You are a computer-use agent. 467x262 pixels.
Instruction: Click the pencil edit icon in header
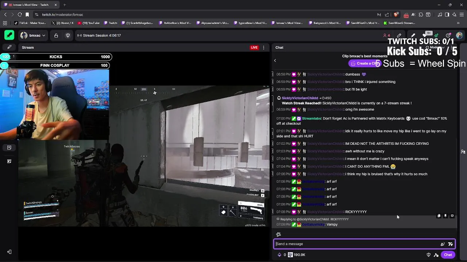coord(399,35)
